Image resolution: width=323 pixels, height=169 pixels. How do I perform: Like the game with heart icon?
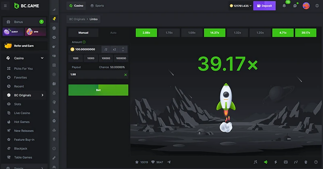pos(153,162)
